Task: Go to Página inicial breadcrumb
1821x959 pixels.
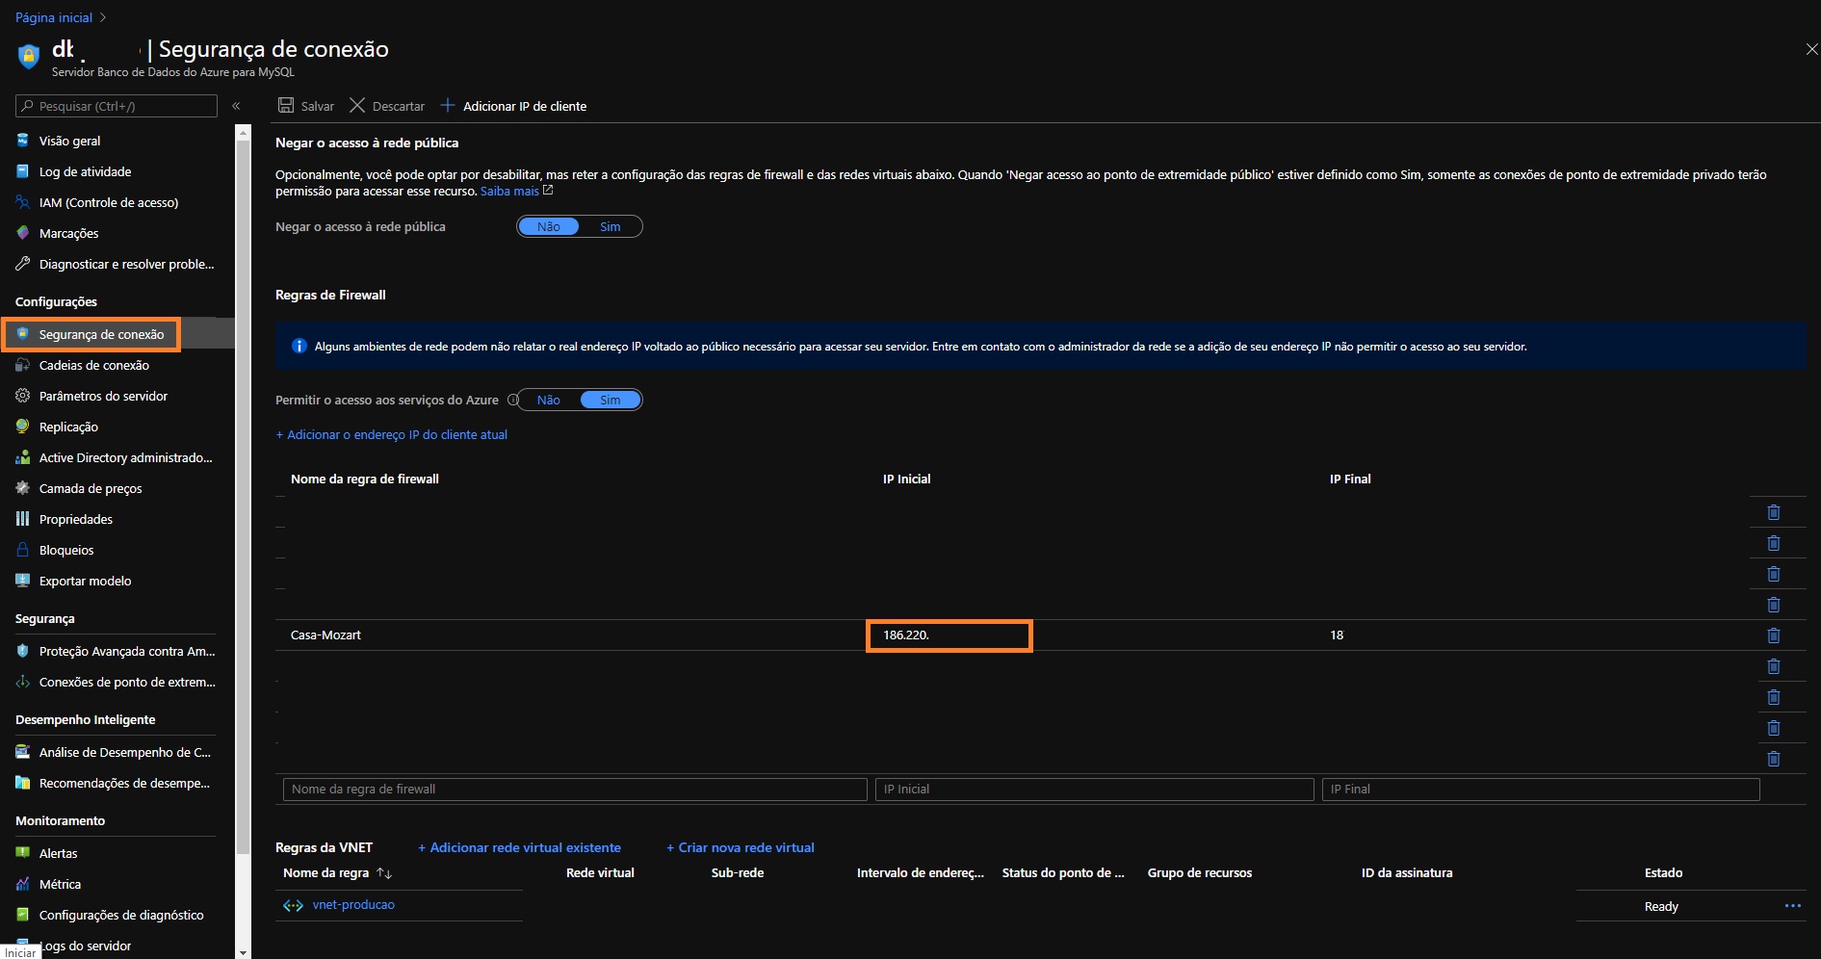Action: click(54, 17)
